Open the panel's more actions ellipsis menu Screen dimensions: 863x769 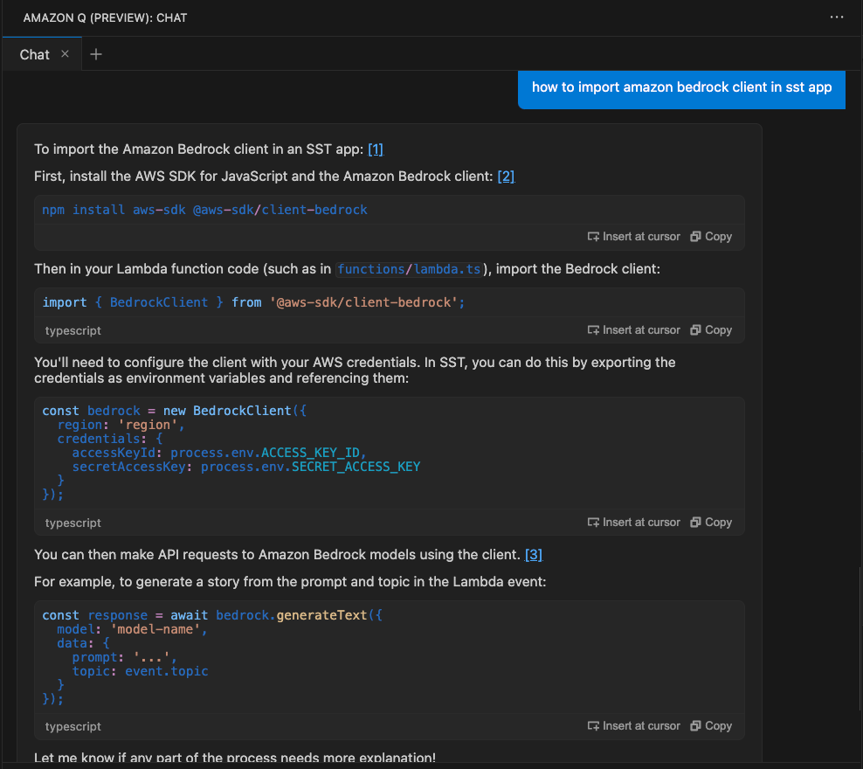[x=837, y=17]
